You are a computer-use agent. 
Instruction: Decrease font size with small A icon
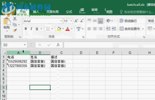pos(82,21)
